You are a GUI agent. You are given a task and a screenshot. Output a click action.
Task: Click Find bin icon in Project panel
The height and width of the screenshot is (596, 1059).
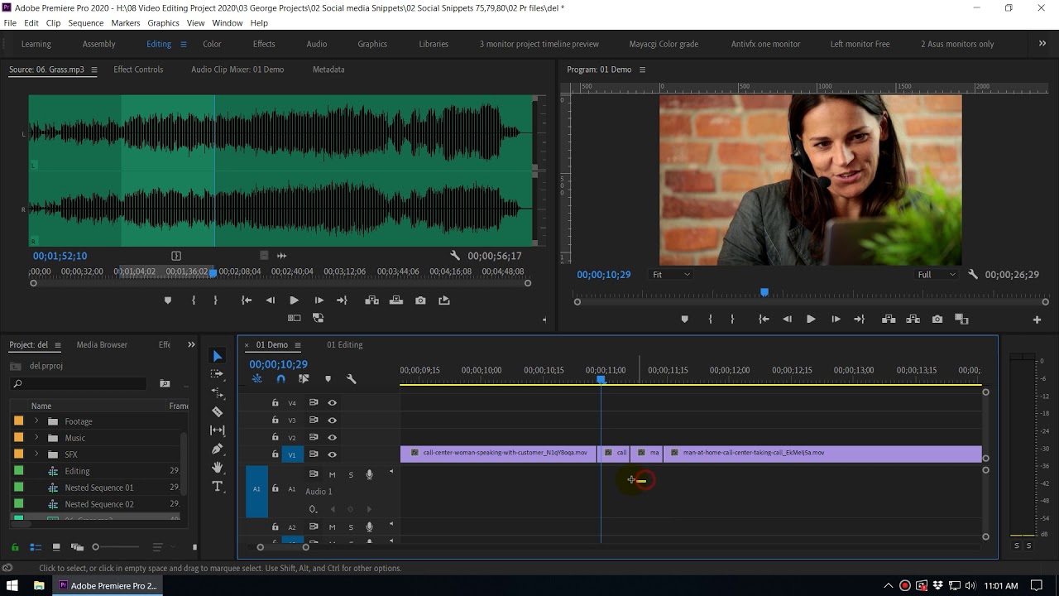(165, 383)
